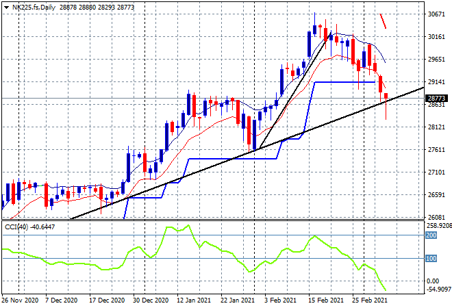Click the red moving average line
This screenshot has height=308, width=452.
pos(205,129)
